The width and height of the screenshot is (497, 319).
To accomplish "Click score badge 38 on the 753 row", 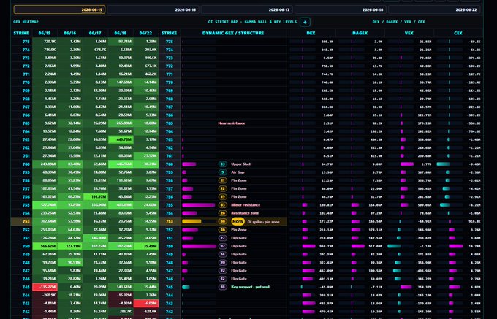I will point(222,221).
